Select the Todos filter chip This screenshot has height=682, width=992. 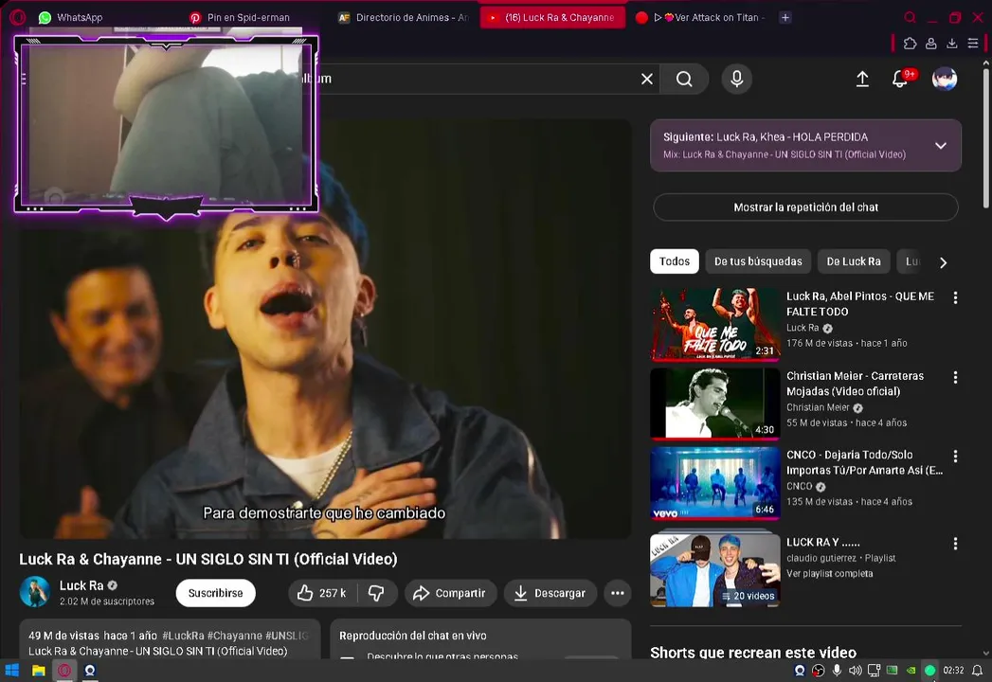tap(674, 261)
